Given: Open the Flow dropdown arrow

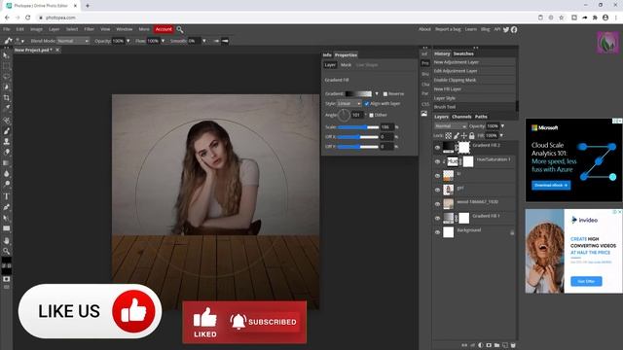Looking at the screenshot, I should (x=163, y=41).
